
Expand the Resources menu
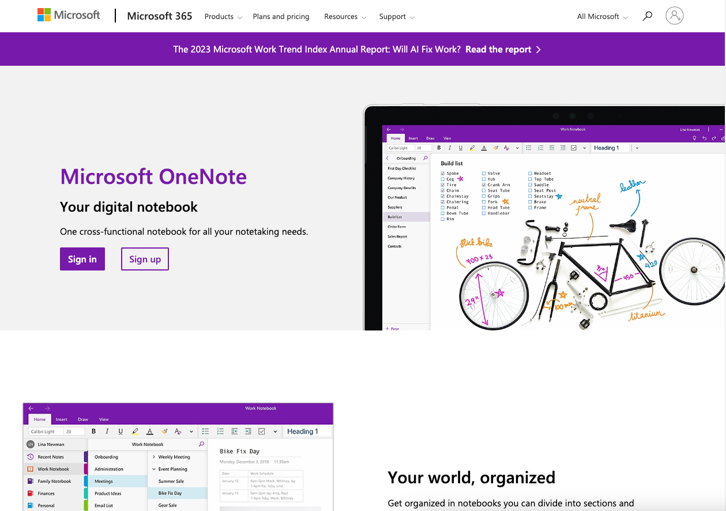[x=345, y=17]
